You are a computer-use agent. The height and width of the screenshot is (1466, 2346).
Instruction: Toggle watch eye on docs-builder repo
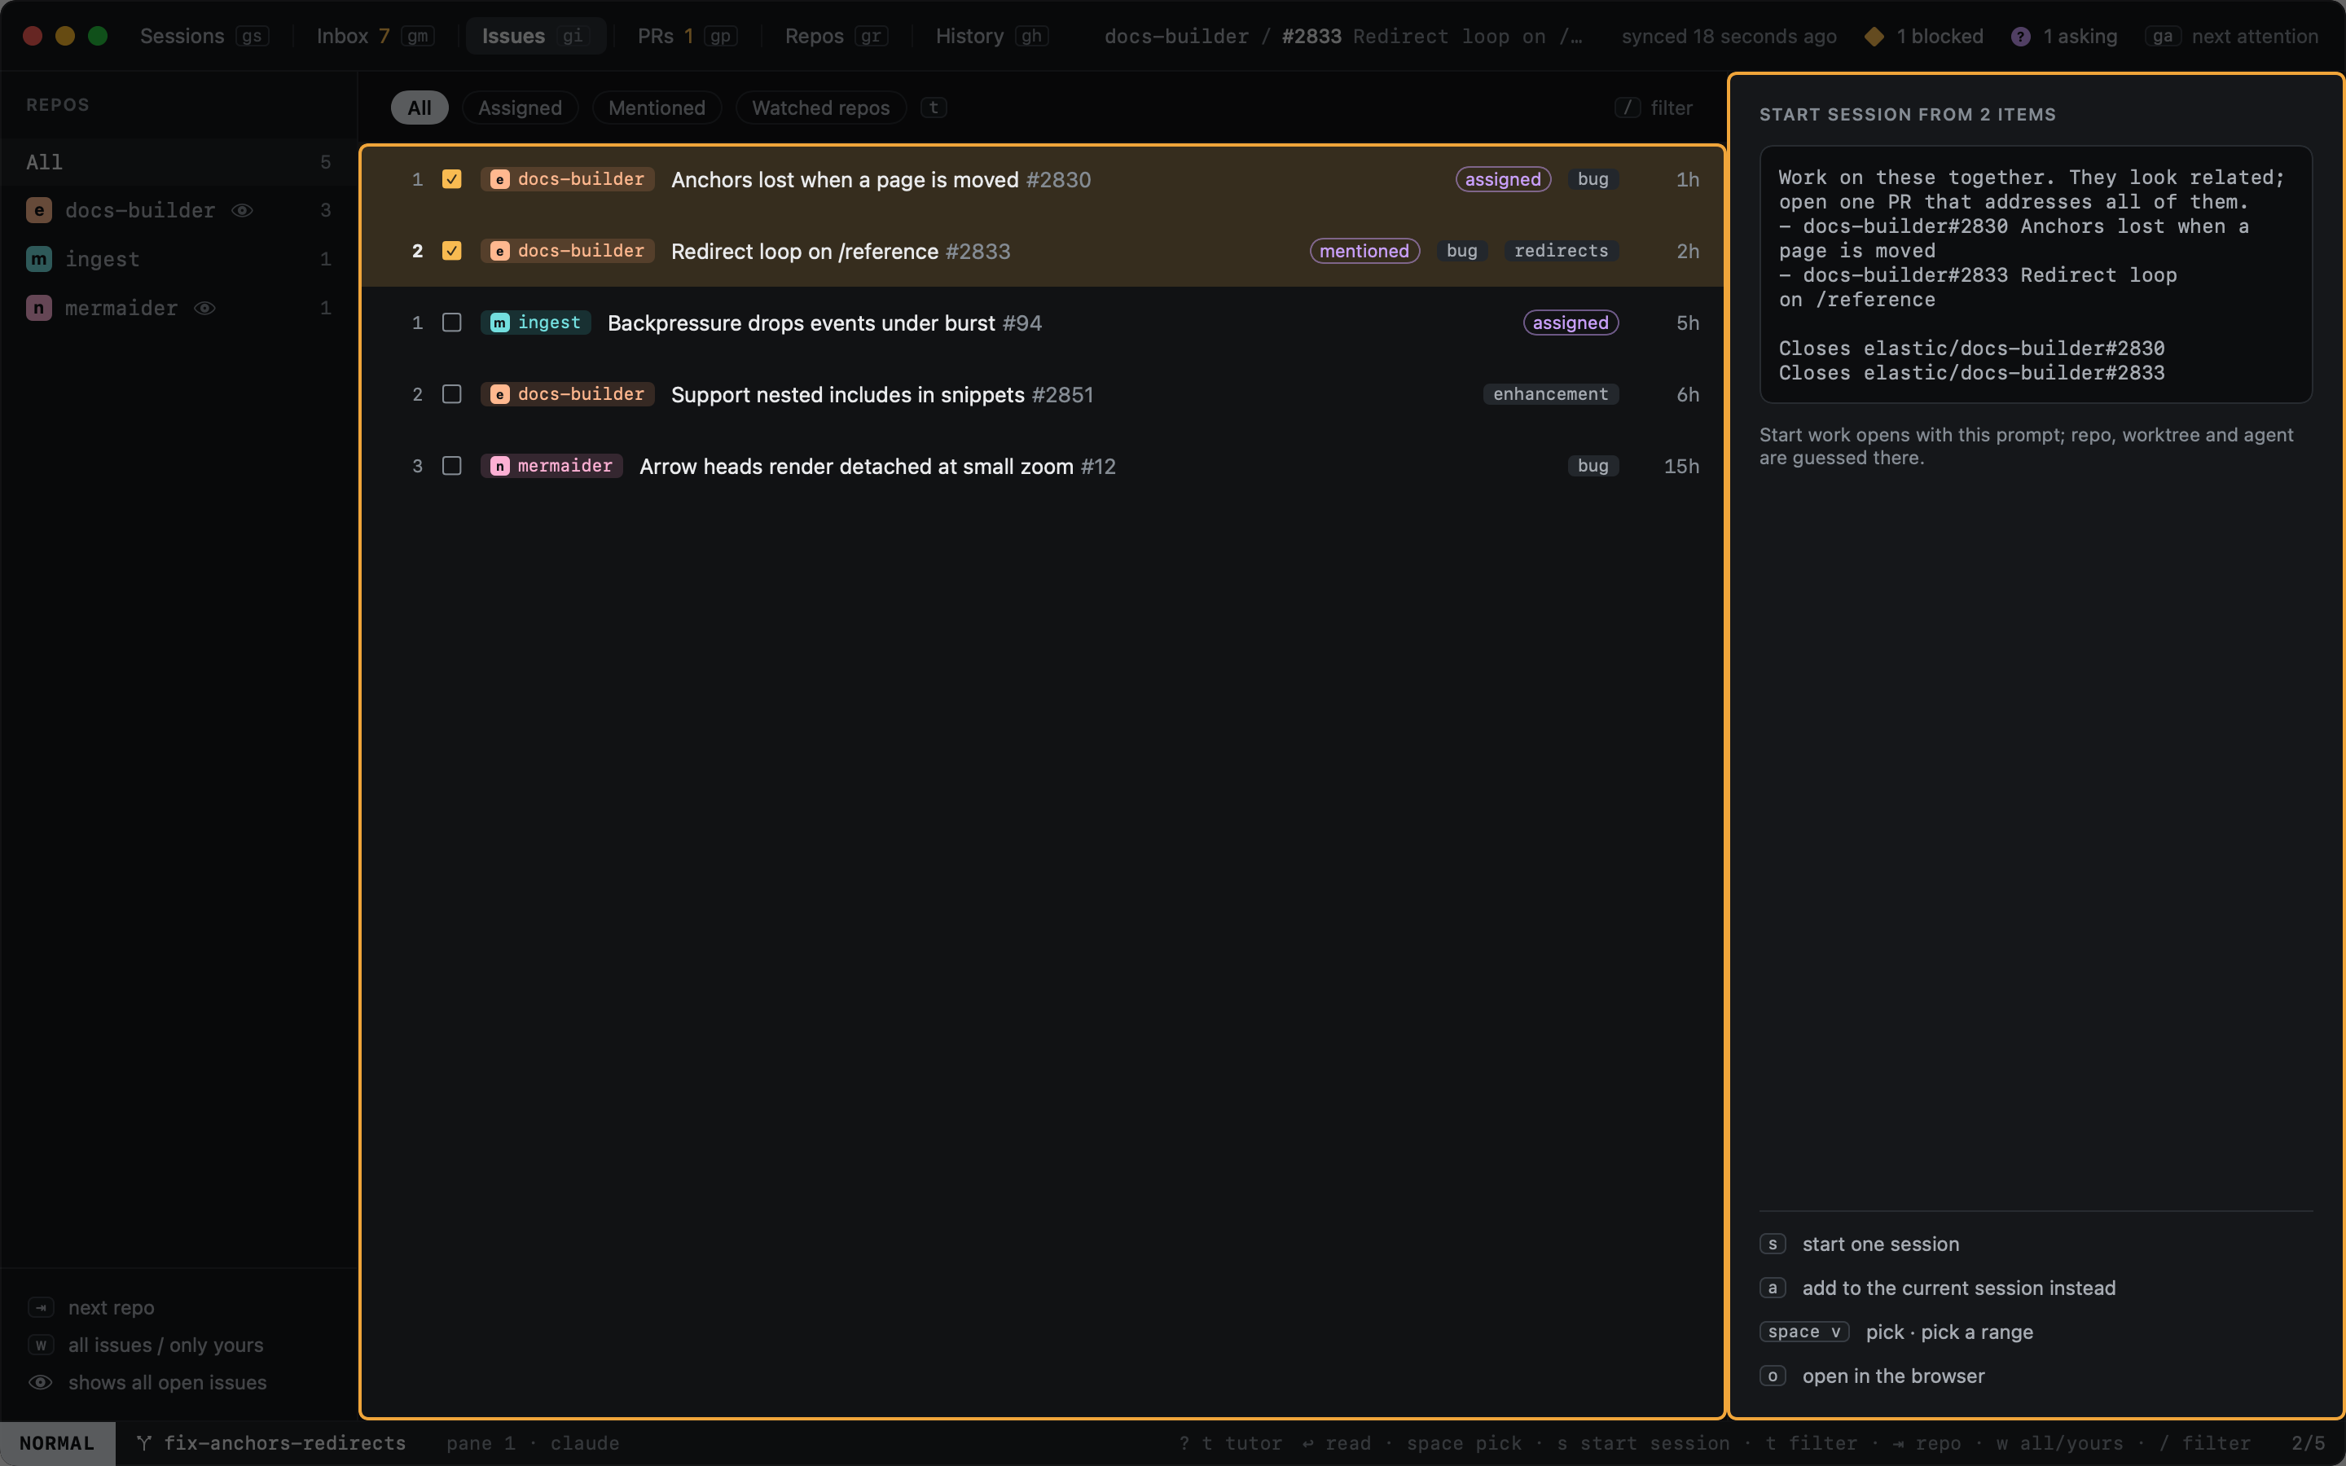(243, 210)
